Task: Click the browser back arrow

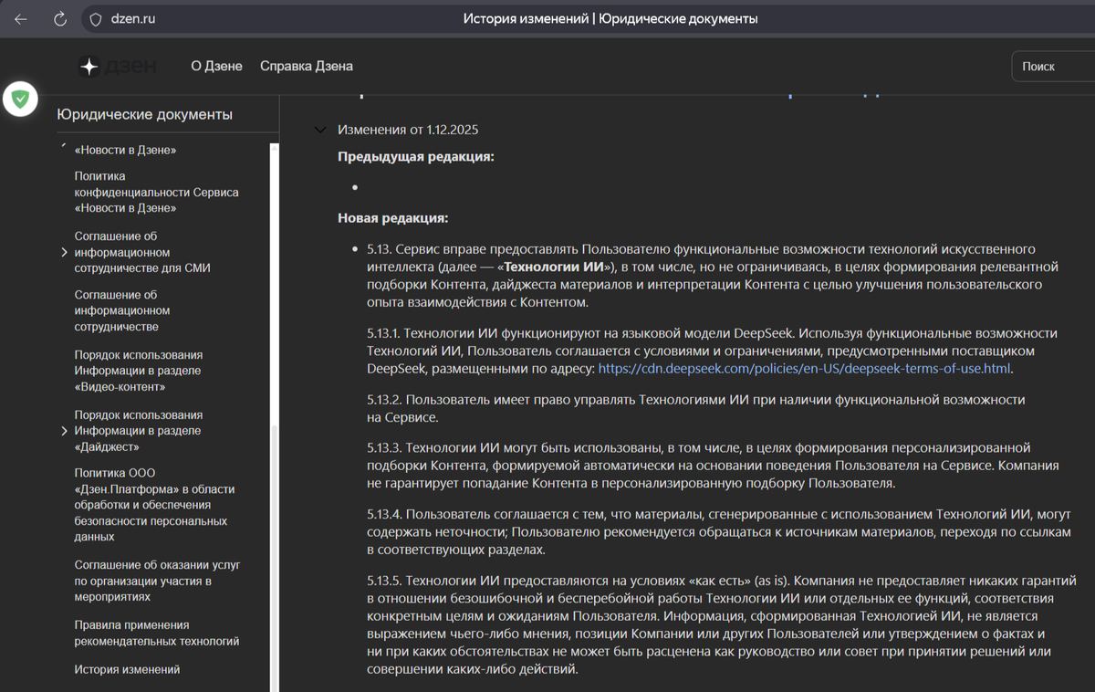Action: point(21,18)
